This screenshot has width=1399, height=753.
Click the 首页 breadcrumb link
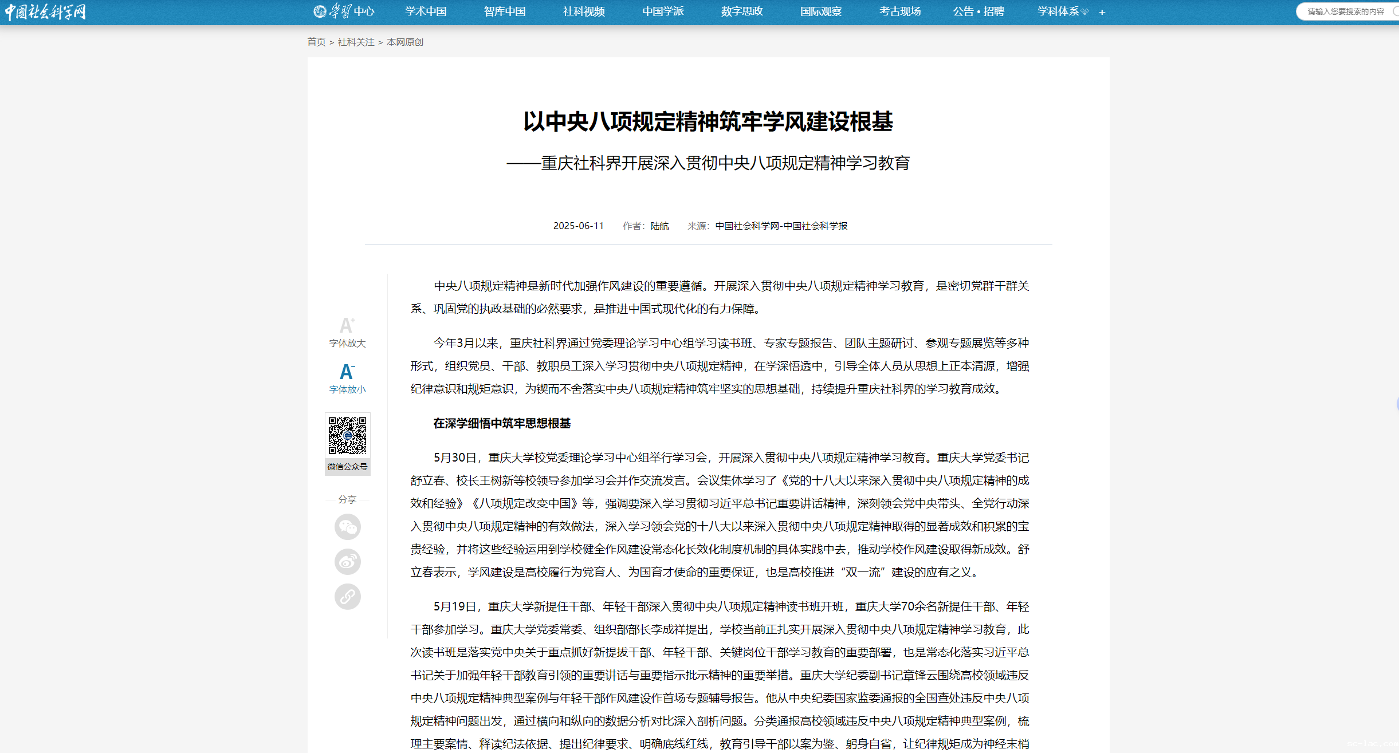[316, 42]
